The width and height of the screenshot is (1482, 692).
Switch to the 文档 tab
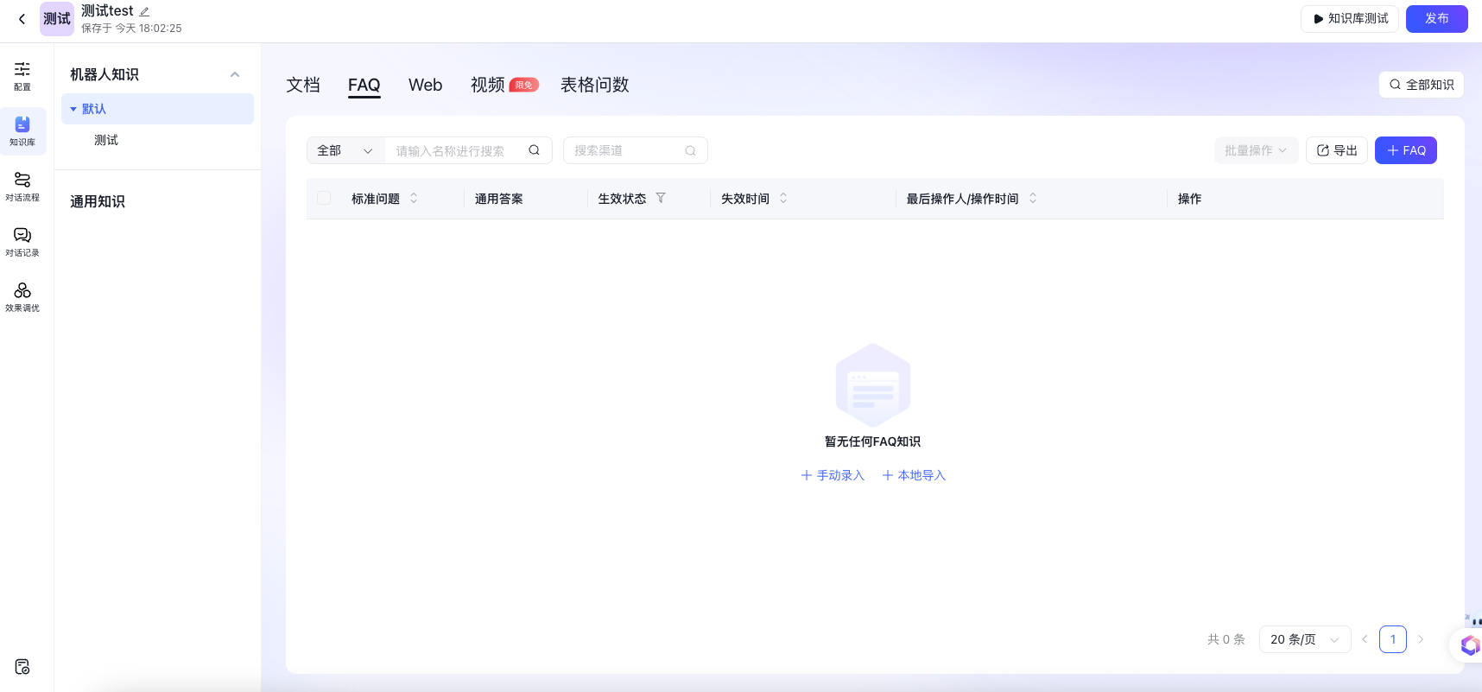(303, 85)
